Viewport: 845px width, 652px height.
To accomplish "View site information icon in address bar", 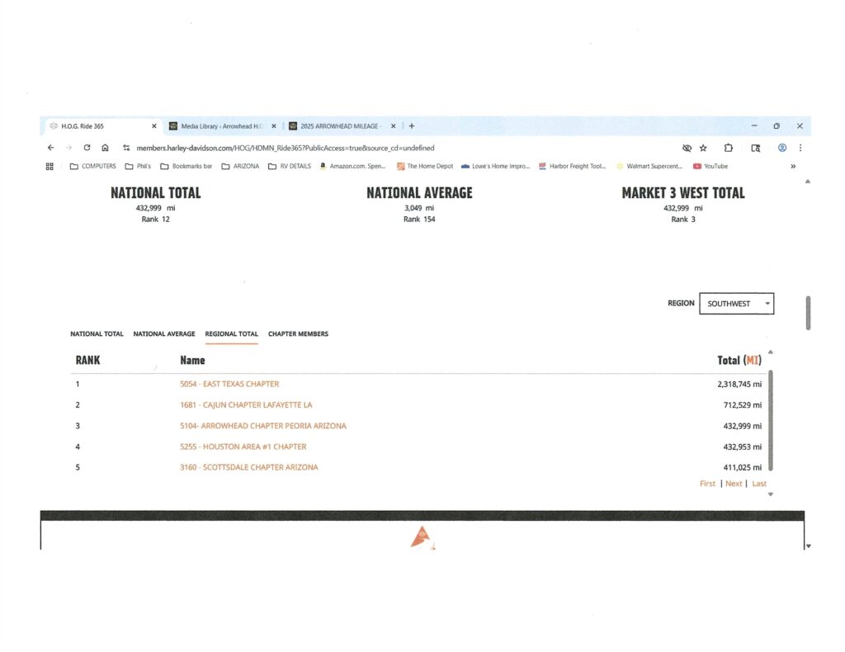I will tap(126, 148).
